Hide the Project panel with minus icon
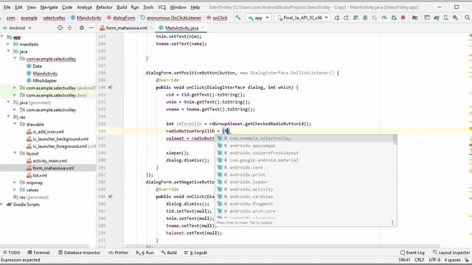The image size is (472, 265). click(x=91, y=28)
